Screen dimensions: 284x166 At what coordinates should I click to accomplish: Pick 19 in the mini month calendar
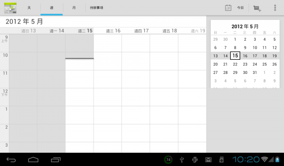pos(274,56)
